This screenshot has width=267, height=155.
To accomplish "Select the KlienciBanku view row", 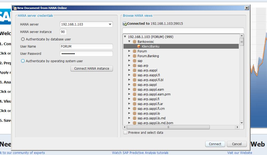I will point(181,46).
